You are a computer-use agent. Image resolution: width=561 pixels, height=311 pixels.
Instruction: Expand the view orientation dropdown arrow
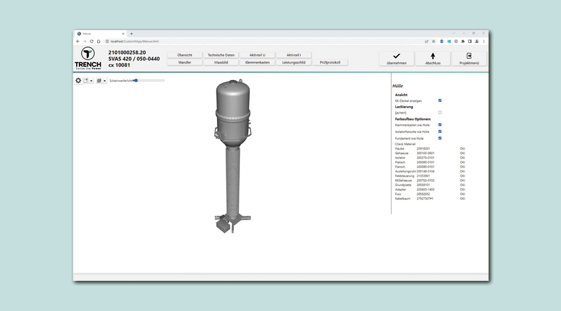(91, 81)
